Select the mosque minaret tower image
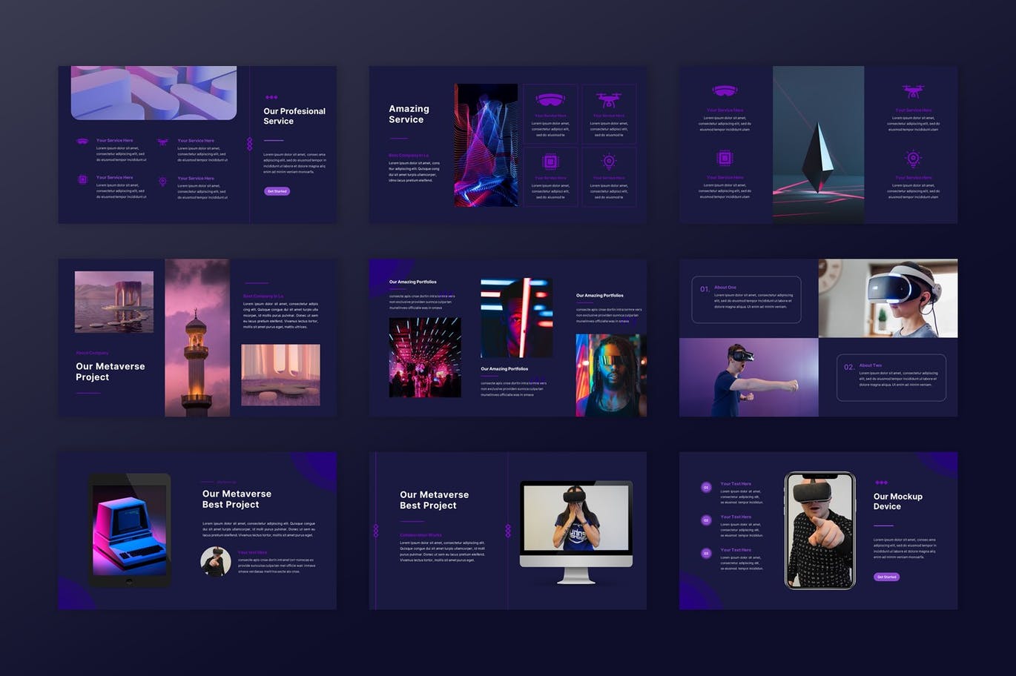1016x676 pixels. point(197,338)
